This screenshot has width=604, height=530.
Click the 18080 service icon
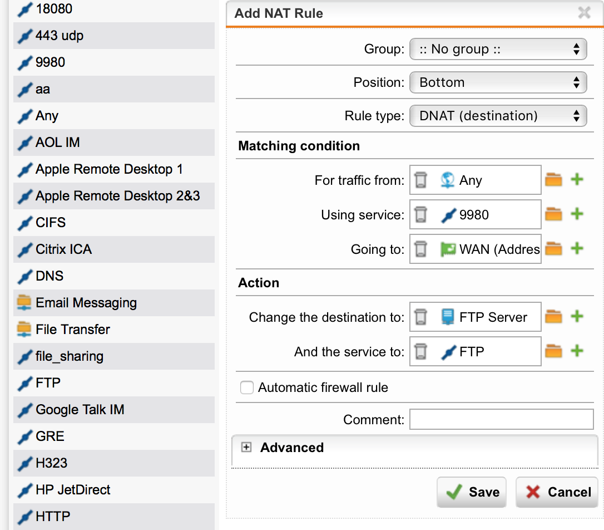point(24,9)
